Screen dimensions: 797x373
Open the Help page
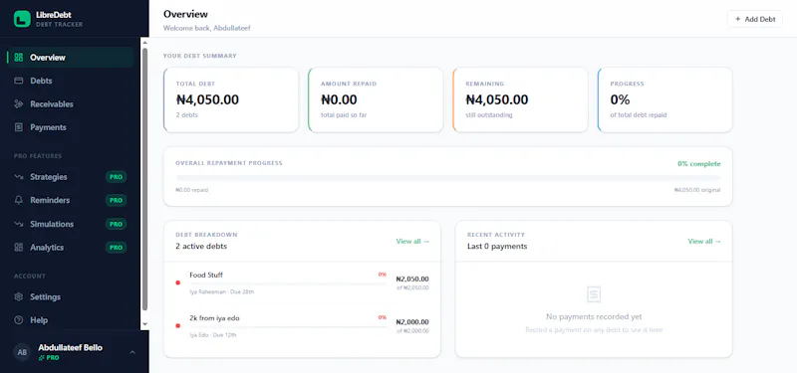[x=70, y=320]
